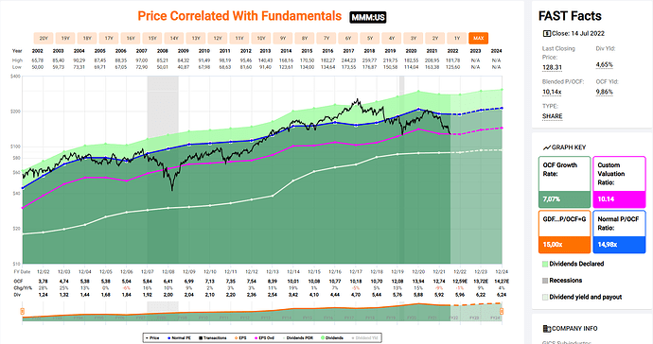653x344 pixels.
Task: Show the 6Y time range
Action: tap(348, 38)
